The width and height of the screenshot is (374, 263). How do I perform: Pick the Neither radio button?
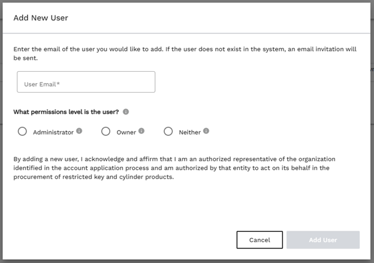(168, 131)
